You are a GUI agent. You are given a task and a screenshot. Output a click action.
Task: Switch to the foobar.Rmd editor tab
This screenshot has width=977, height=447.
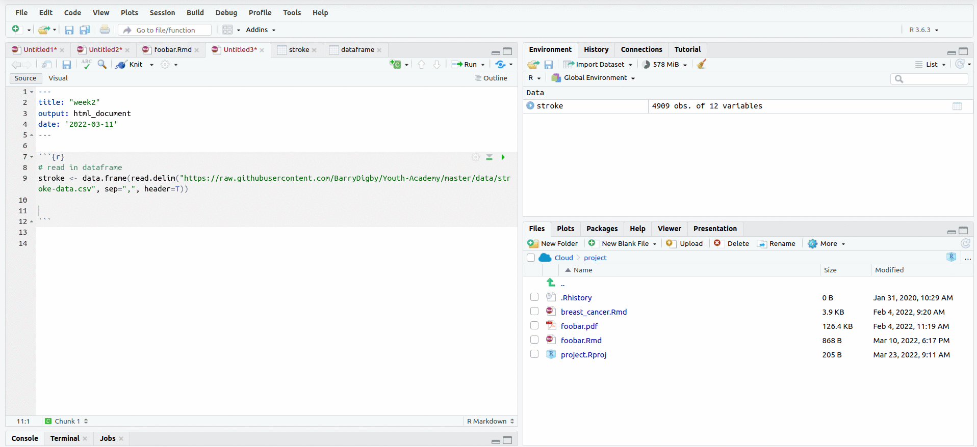click(173, 49)
